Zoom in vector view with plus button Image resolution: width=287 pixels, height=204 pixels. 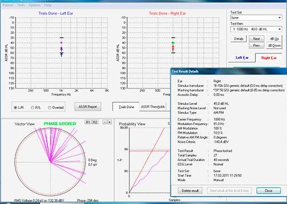click(x=109, y=122)
